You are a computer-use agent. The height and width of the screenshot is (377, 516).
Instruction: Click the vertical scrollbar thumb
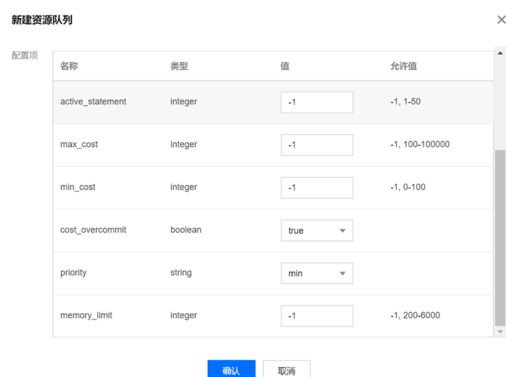(x=500, y=238)
